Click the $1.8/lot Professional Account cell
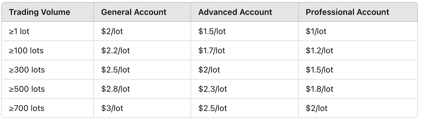Viewport: 422px width, 120px height. pyautogui.click(x=320, y=89)
